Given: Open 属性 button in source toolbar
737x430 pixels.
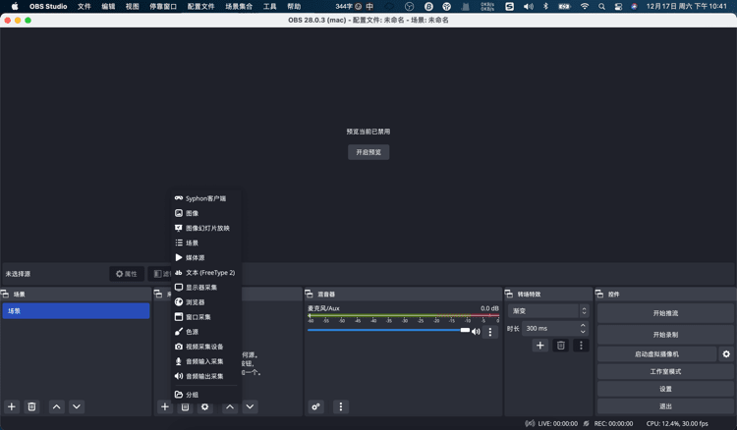Looking at the screenshot, I should [127, 274].
